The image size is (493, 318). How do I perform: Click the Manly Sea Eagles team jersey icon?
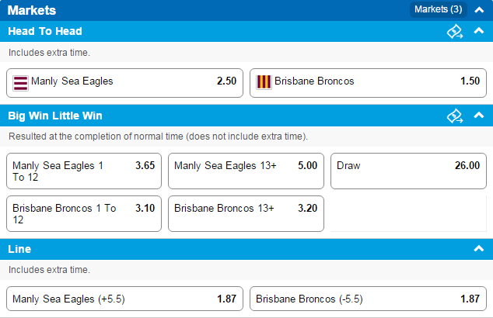20,83
